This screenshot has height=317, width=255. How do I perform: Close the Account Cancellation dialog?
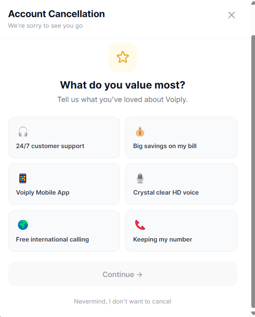click(231, 15)
